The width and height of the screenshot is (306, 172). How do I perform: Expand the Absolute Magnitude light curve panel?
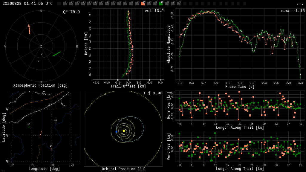tap(240, 45)
